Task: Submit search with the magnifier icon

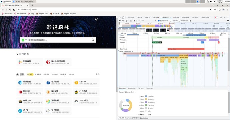Action: click(93, 40)
